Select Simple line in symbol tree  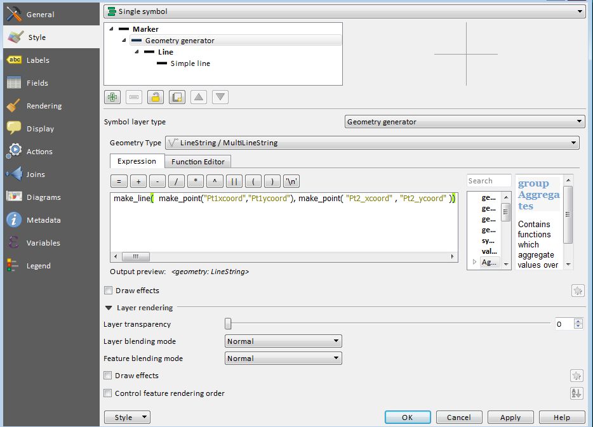190,63
